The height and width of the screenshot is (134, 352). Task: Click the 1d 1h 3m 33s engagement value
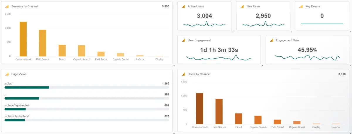[219, 50]
